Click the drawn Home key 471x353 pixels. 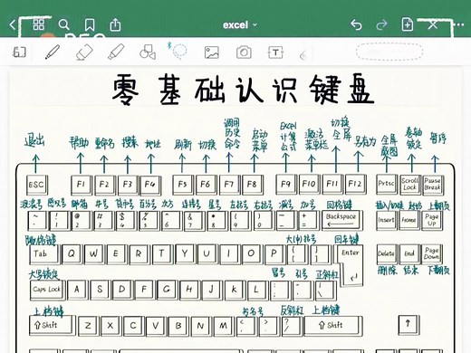coord(409,220)
